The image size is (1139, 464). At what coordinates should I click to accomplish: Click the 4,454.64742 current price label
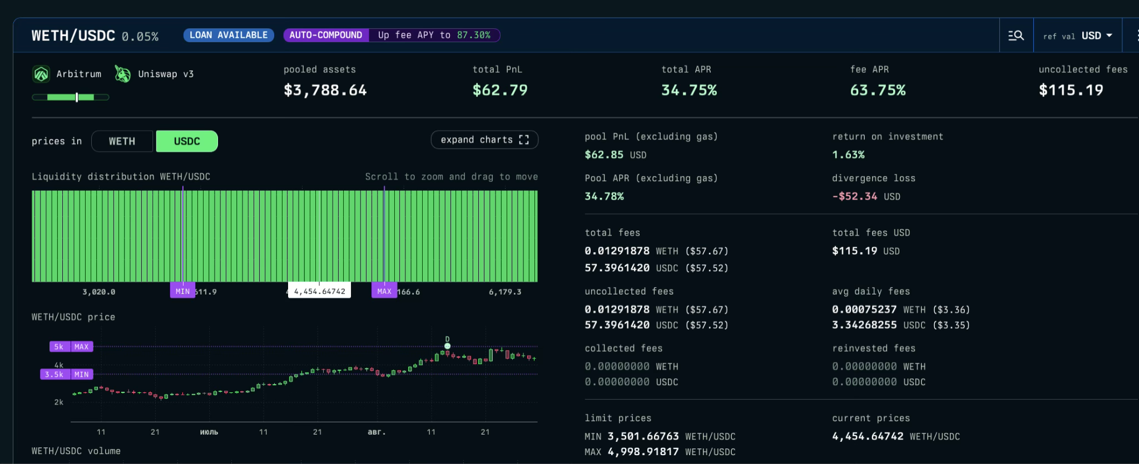(319, 291)
